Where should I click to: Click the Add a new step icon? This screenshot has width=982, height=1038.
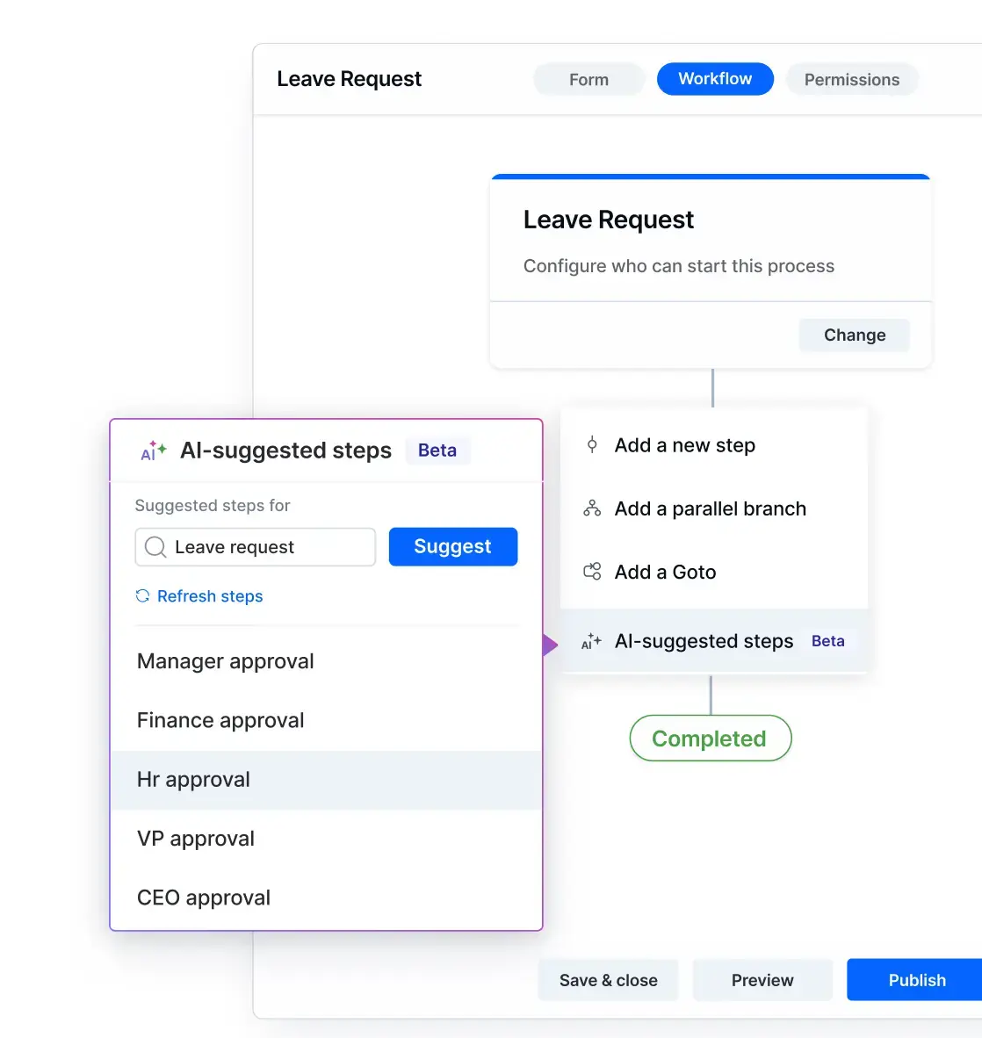click(x=592, y=445)
